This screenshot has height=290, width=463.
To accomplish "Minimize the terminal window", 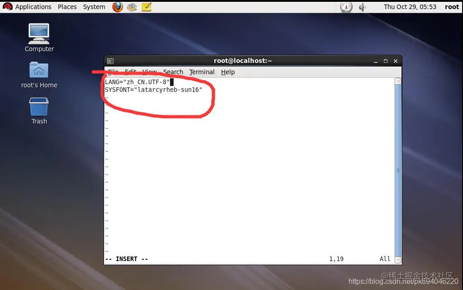I will [376, 61].
